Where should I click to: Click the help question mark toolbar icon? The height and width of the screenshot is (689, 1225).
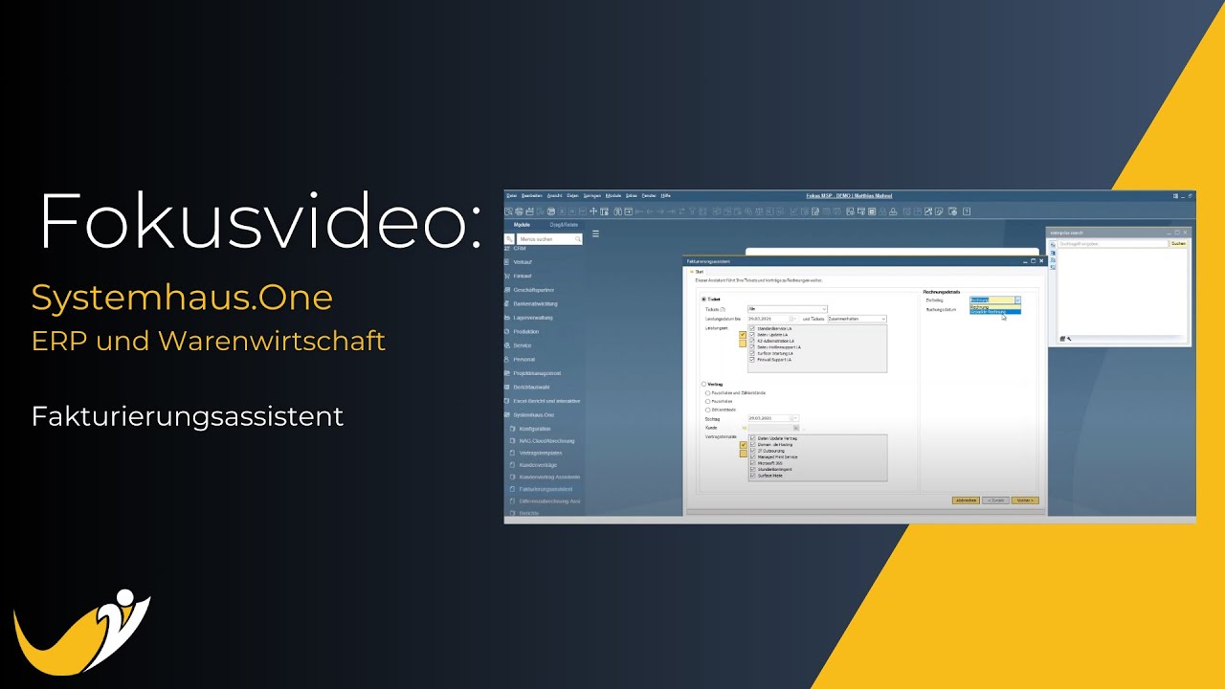[x=967, y=211]
